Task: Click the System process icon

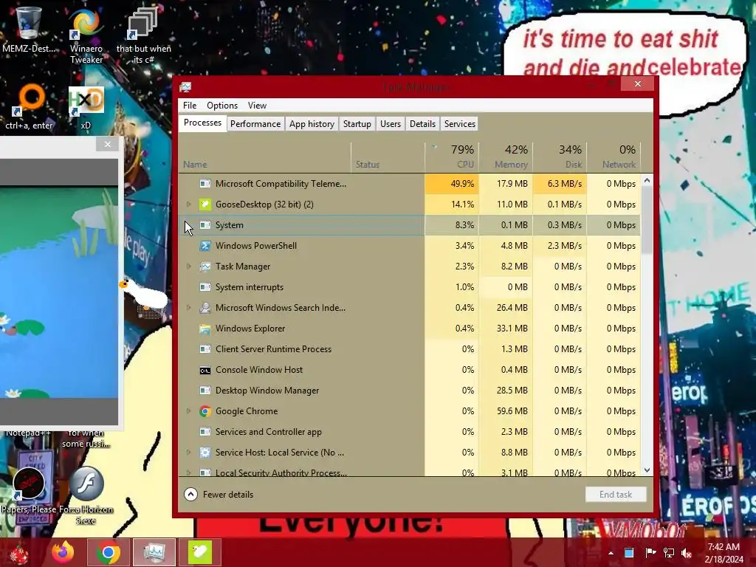Action: coord(205,225)
